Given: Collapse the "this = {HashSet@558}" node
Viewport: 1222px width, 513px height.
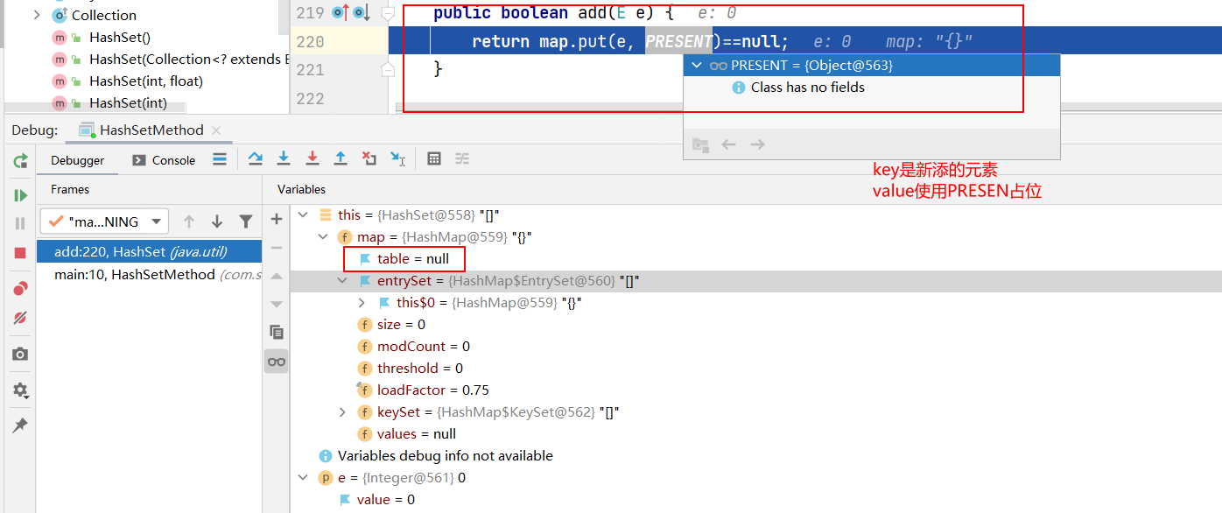Looking at the screenshot, I should point(303,214).
